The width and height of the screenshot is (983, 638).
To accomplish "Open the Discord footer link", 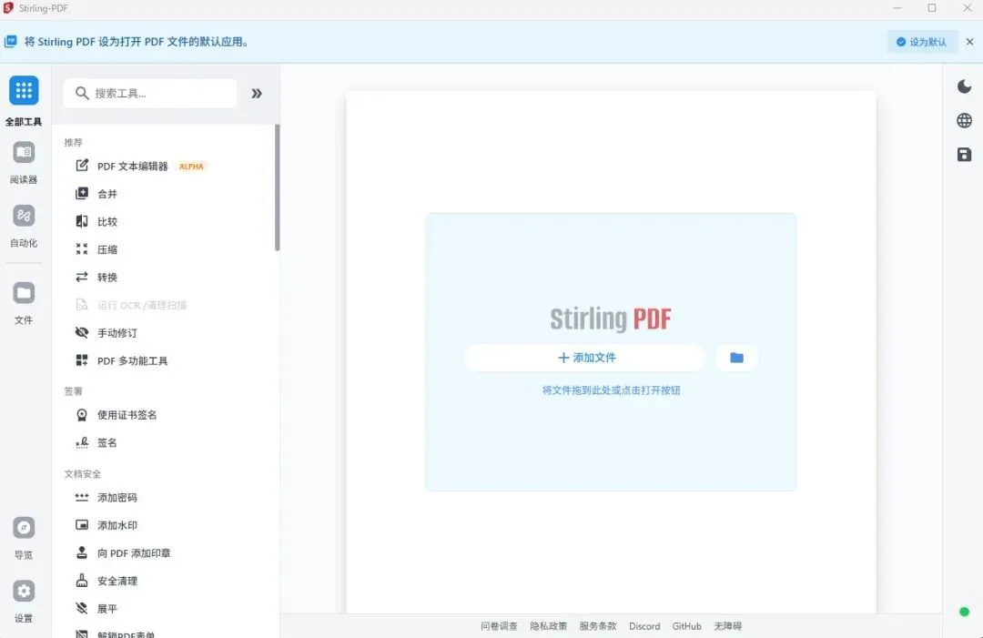I will (x=644, y=626).
